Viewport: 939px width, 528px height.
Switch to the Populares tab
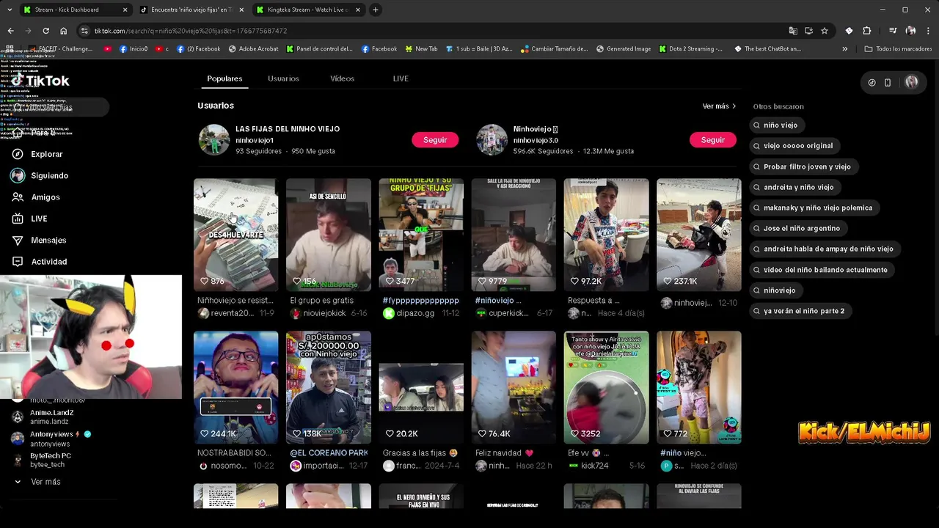(224, 78)
